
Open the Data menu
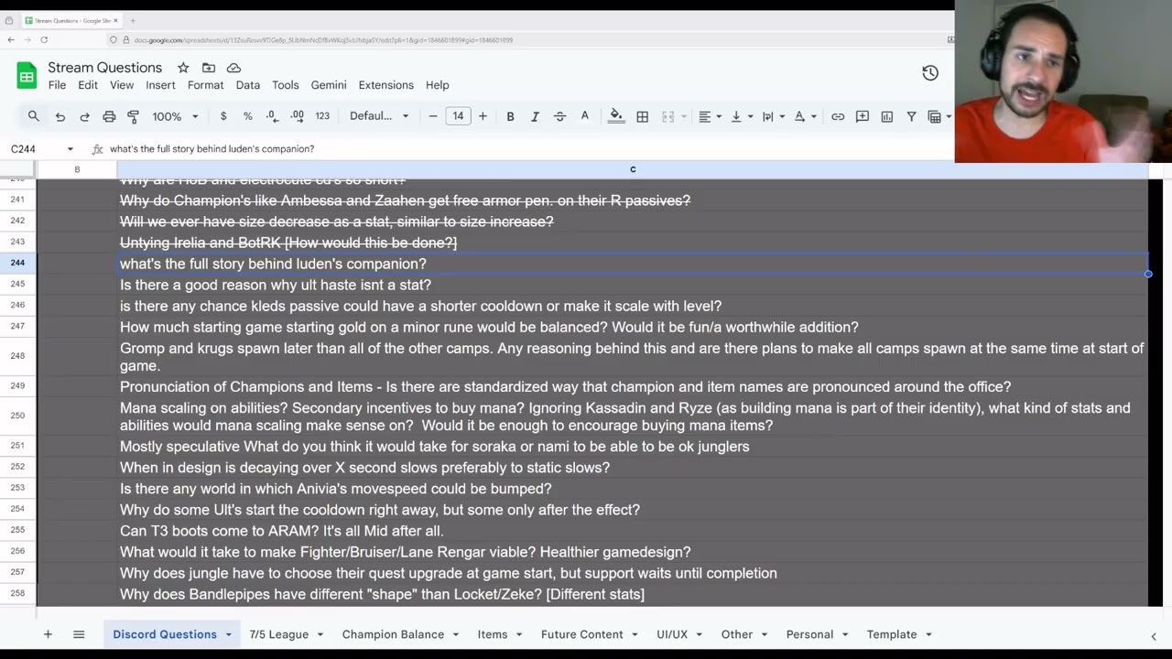248,85
